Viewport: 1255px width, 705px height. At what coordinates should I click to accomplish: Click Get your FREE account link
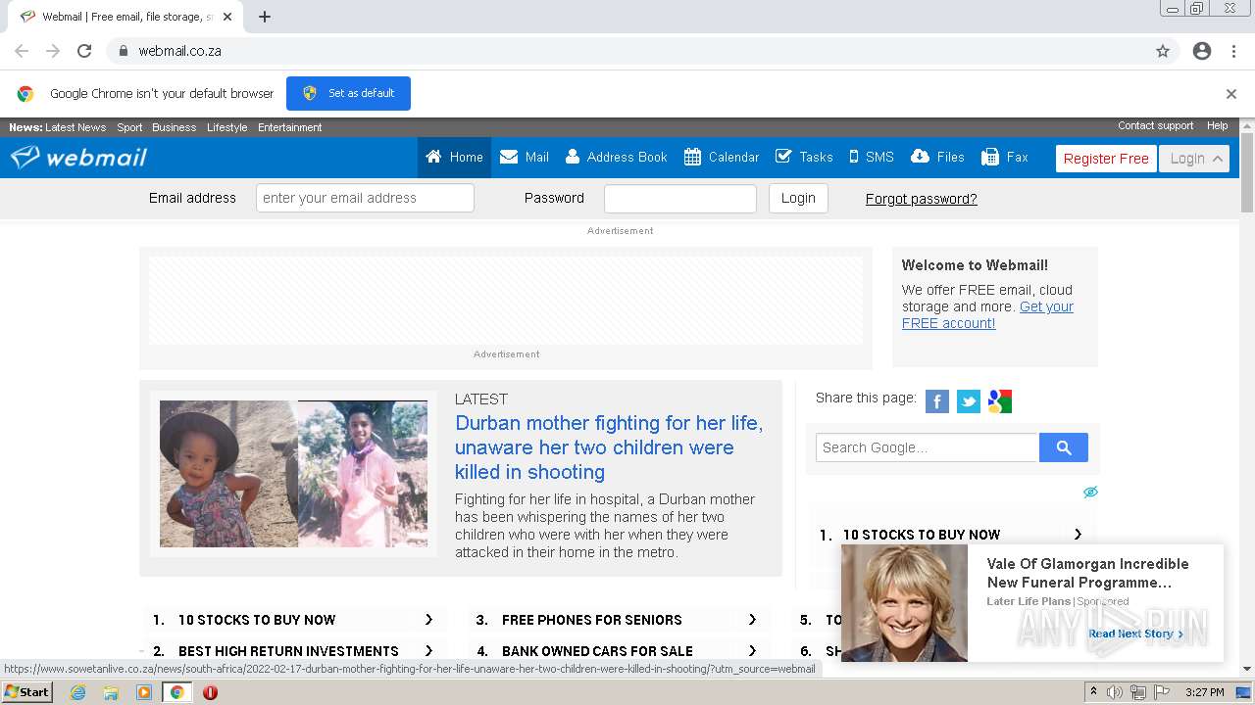click(987, 314)
